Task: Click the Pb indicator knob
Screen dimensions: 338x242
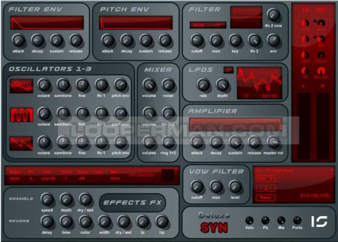Action: pyautogui.click(x=266, y=220)
